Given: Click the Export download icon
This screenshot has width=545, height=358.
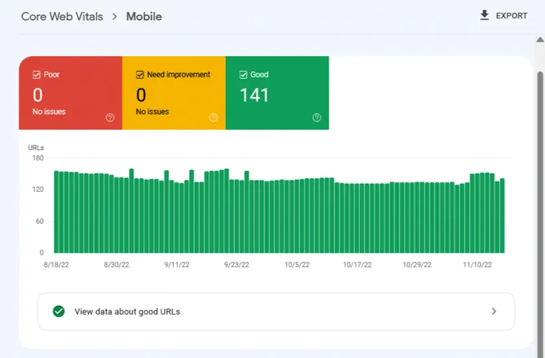Looking at the screenshot, I should tap(484, 15).
